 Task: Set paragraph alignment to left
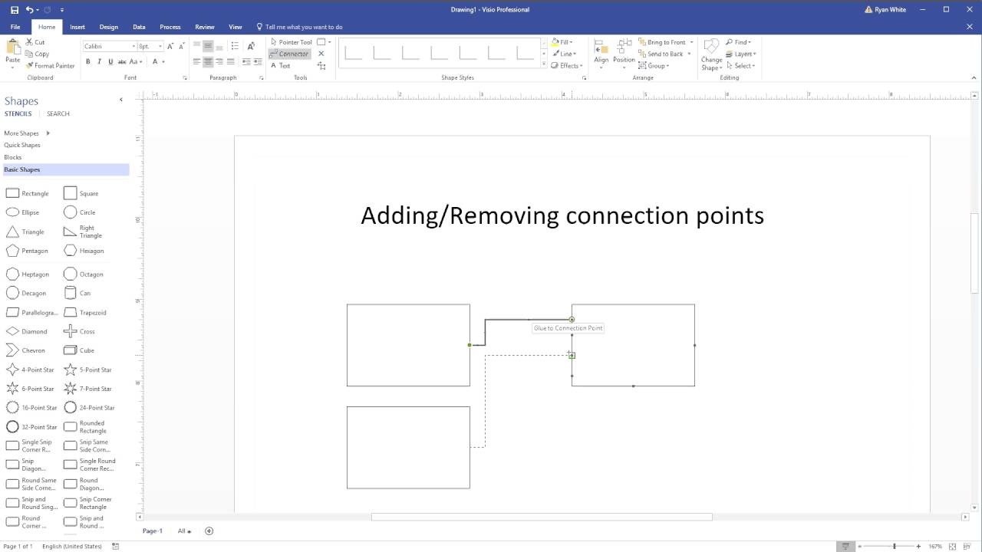point(196,61)
